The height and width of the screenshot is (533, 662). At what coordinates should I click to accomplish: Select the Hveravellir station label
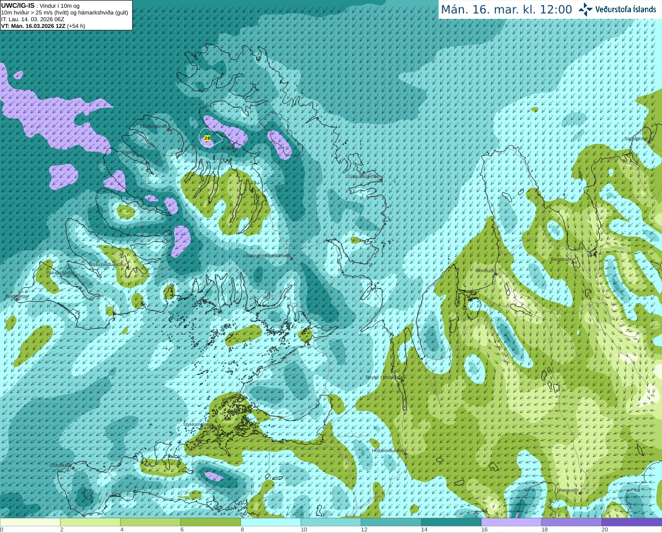click(568, 490)
